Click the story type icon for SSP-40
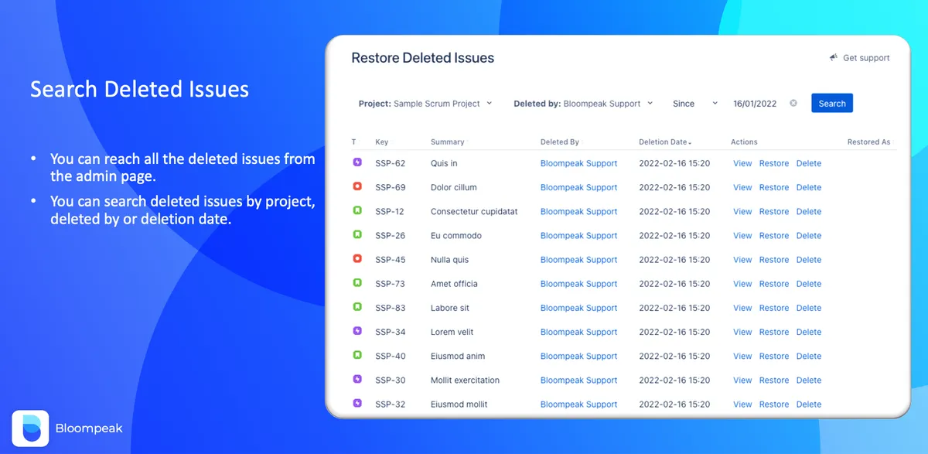The height and width of the screenshot is (454, 928). click(357, 355)
